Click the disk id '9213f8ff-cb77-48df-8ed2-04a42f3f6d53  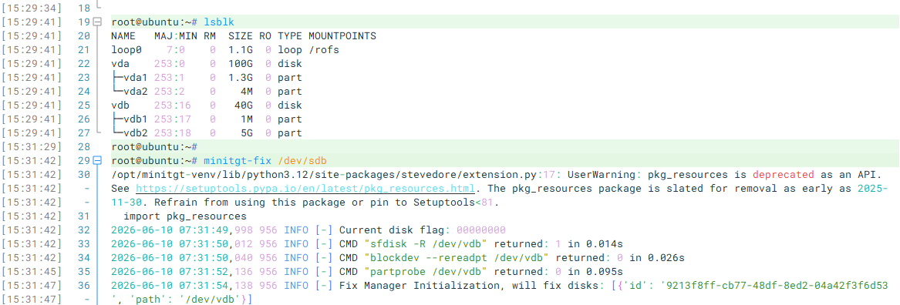(x=774, y=286)
